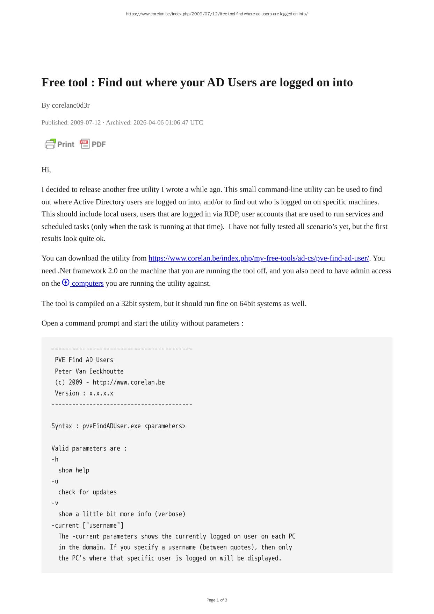Click the "Page 1 of 3" footer
Image resolution: width=434 pixels, height=614 pixels.
217,600
